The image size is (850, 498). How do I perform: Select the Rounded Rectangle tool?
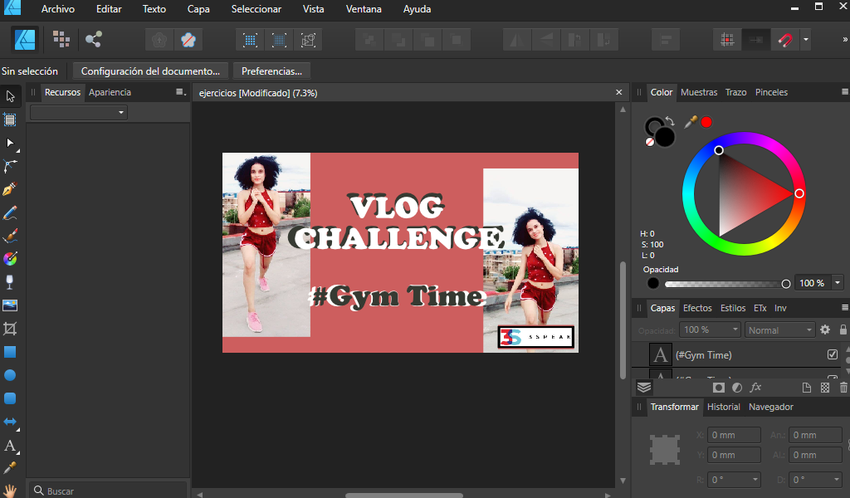point(10,398)
